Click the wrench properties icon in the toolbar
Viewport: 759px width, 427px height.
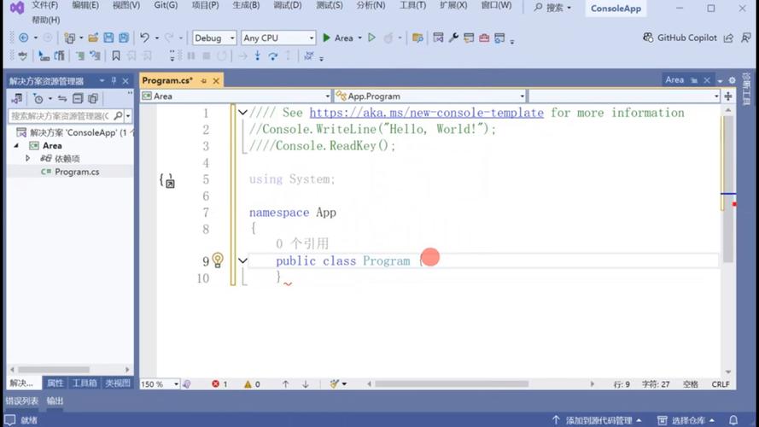(x=453, y=38)
